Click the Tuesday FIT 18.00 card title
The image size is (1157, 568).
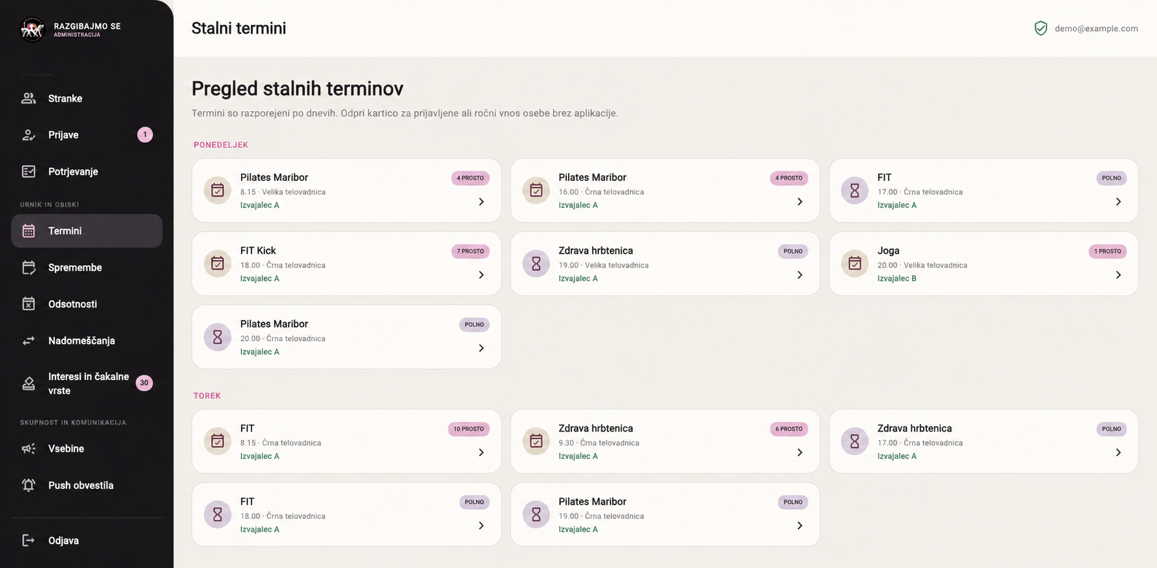[x=248, y=501]
